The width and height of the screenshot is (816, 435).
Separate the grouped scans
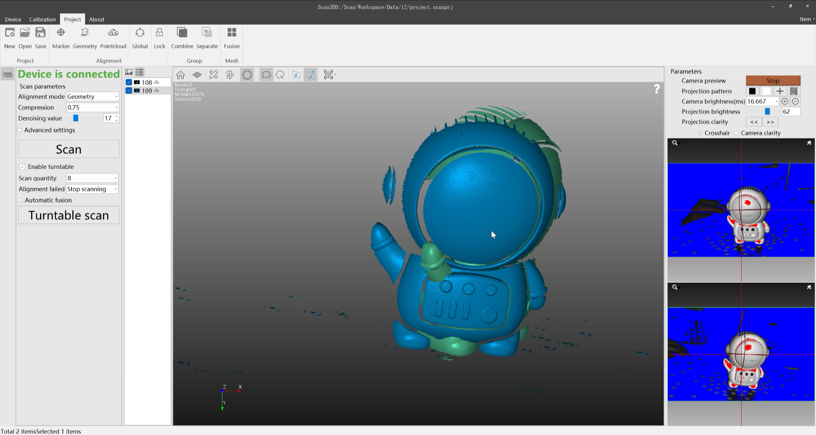pos(207,38)
